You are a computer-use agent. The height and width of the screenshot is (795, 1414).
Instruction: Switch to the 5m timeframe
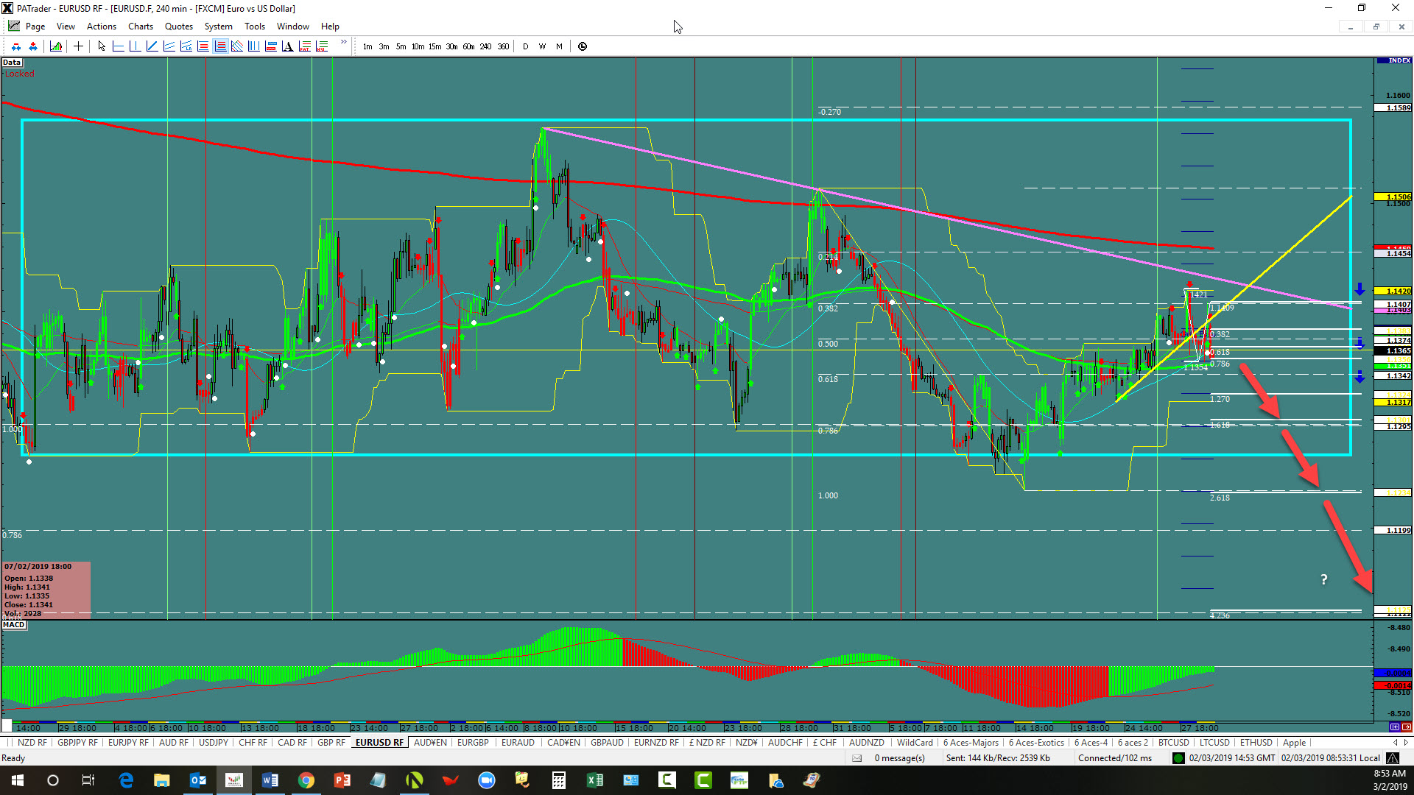click(x=401, y=46)
